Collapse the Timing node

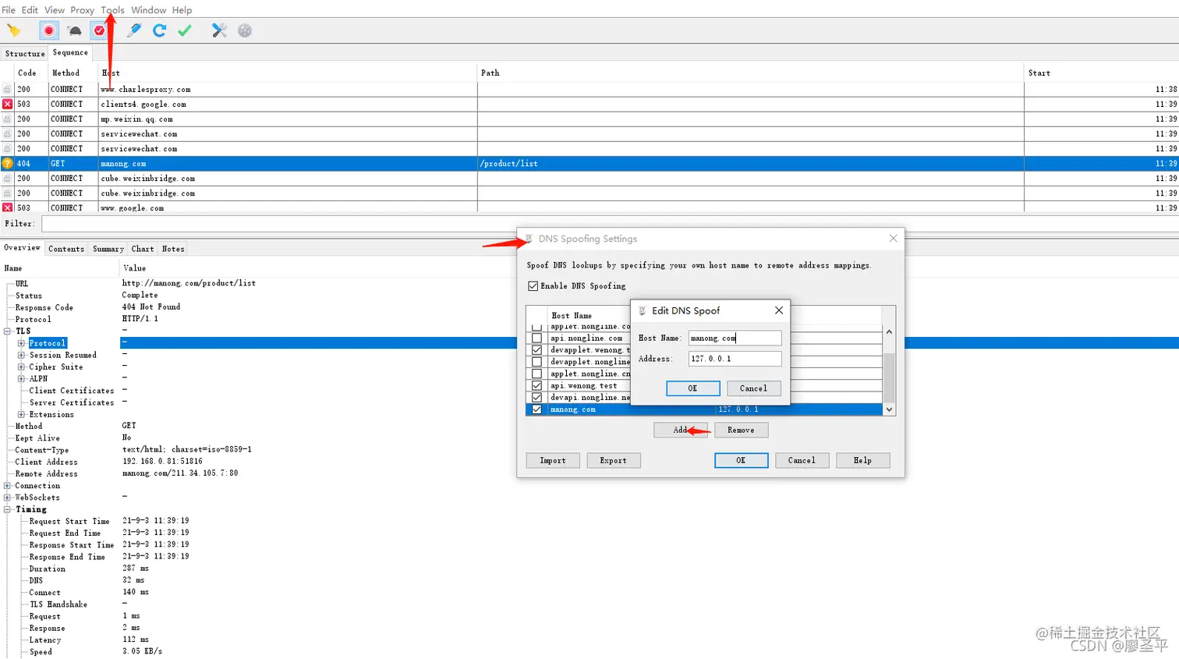pos(7,509)
